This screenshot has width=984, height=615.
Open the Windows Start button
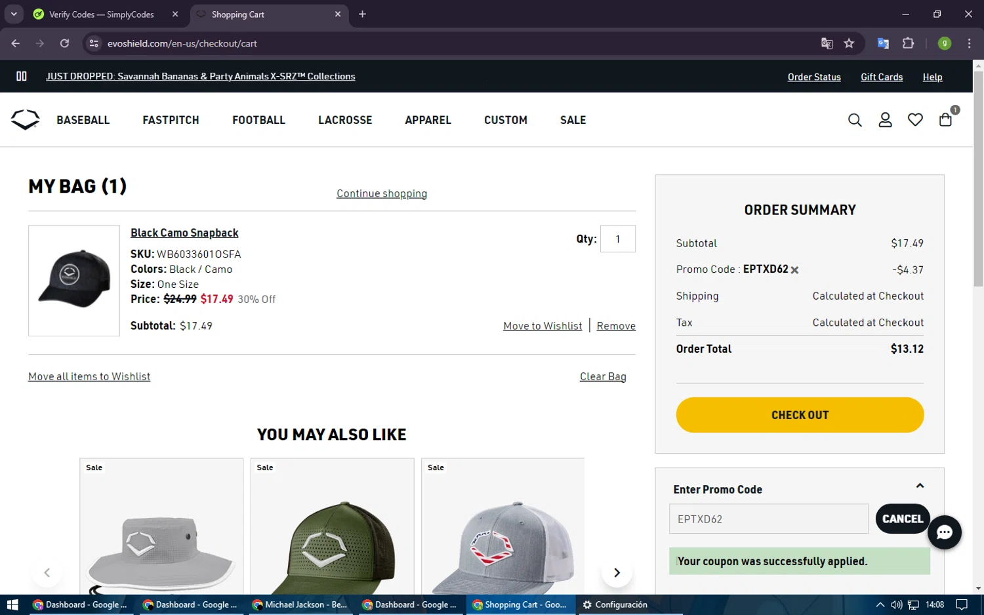(12, 605)
